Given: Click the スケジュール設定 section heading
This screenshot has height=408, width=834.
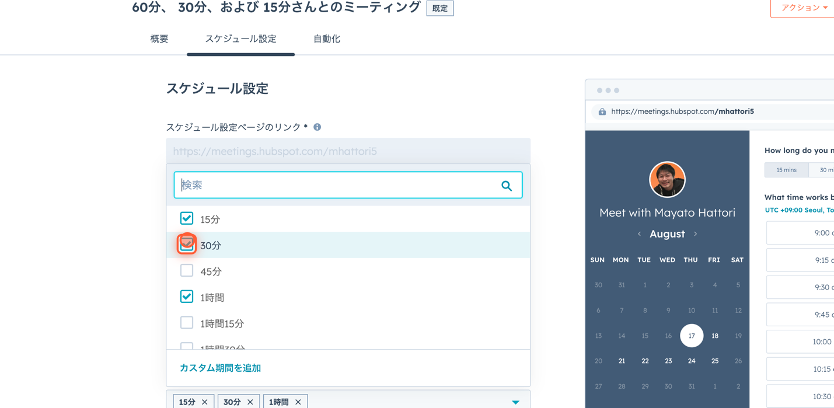Looking at the screenshot, I should (x=217, y=89).
